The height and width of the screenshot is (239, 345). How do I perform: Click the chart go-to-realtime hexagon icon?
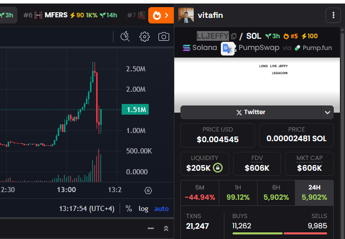pyautogui.click(x=148, y=190)
